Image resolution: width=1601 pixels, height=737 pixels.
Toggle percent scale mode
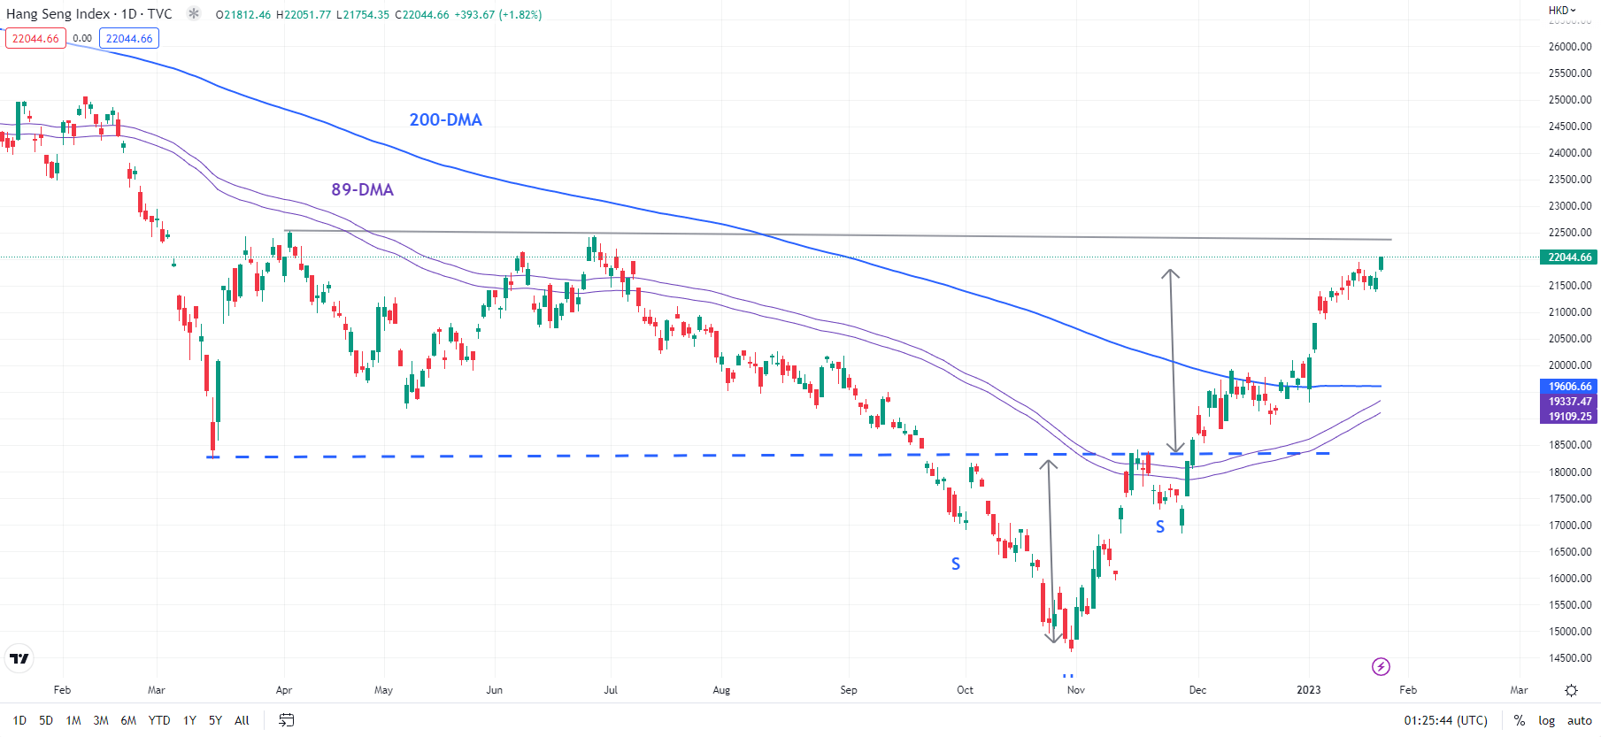pyautogui.click(x=1520, y=720)
